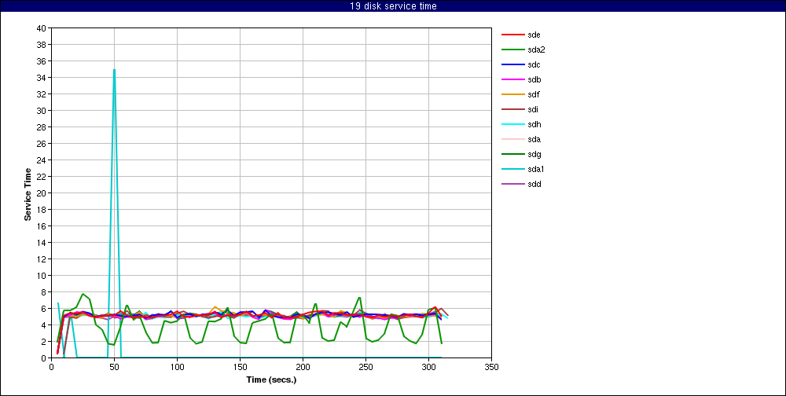Click the sdd purple legend line
The height and width of the screenshot is (396, 786).
pyautogui.click(x=512, y=184)
